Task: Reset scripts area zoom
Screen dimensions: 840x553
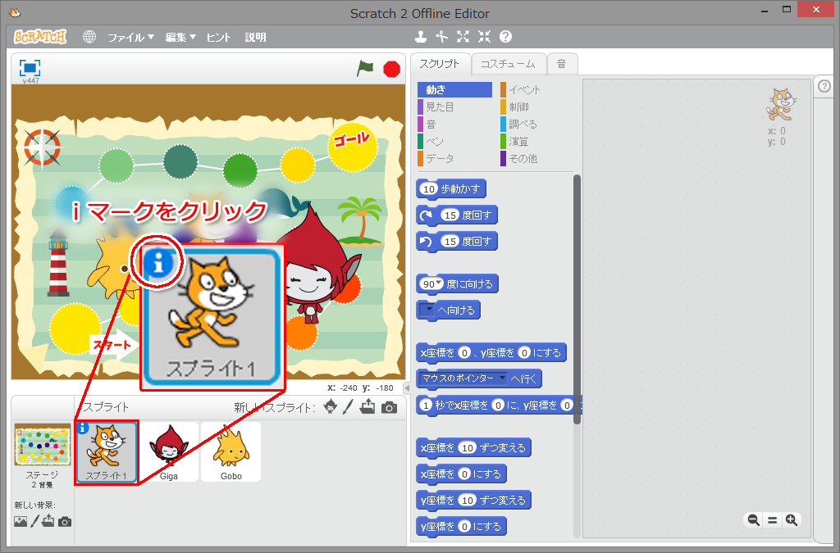Action: (773, 520)
